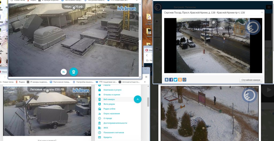Click the park playground camera video

coord(209,113)
